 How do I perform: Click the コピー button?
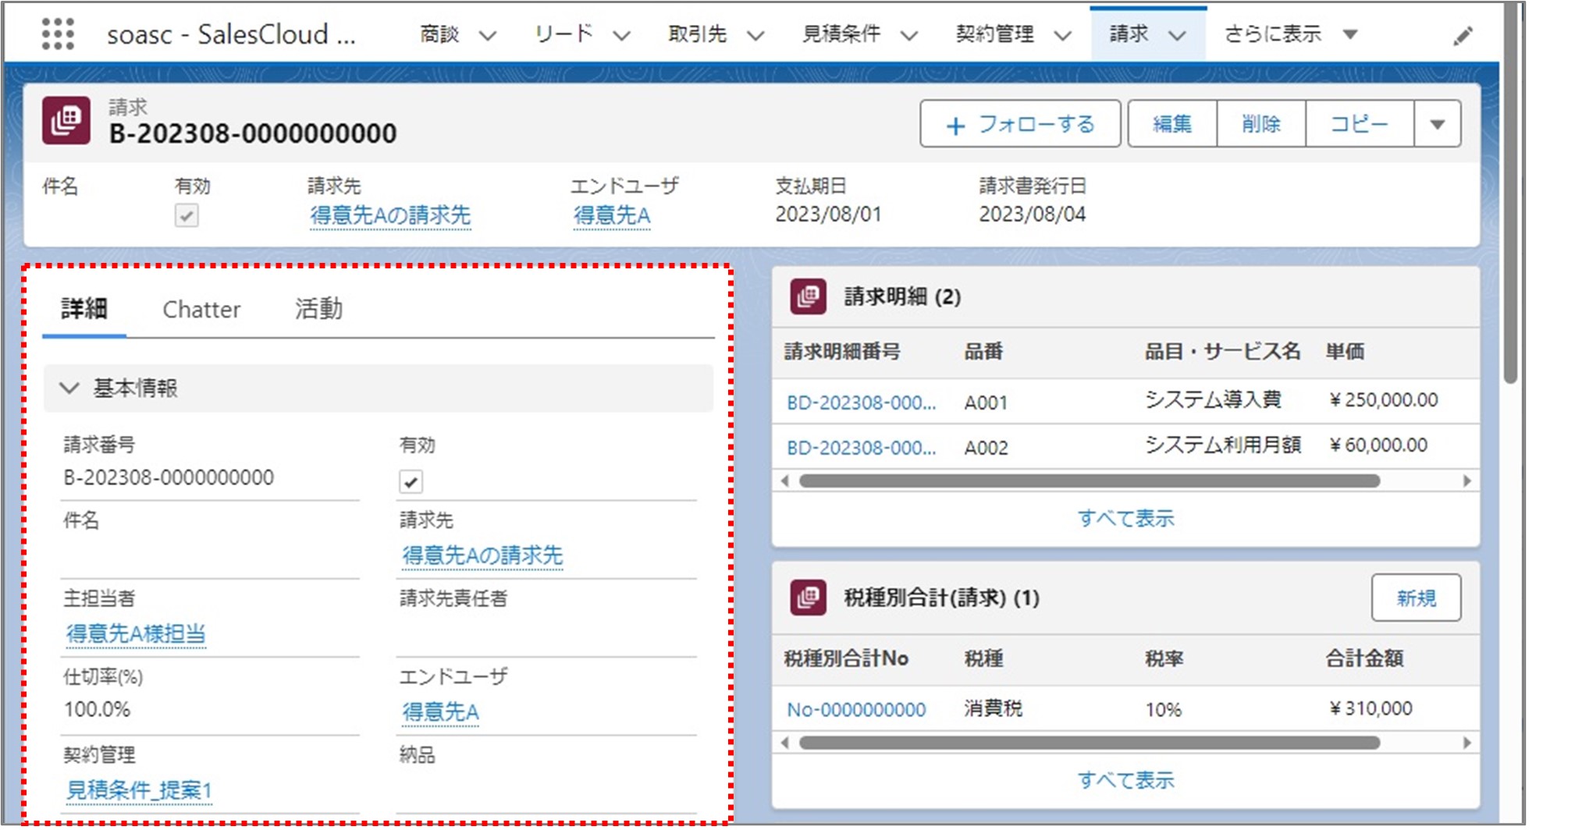(x=1360, y=124)
